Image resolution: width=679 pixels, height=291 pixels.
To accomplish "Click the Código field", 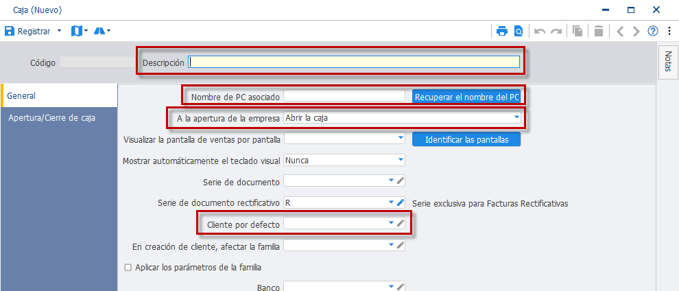I will [x=97, y=62].
